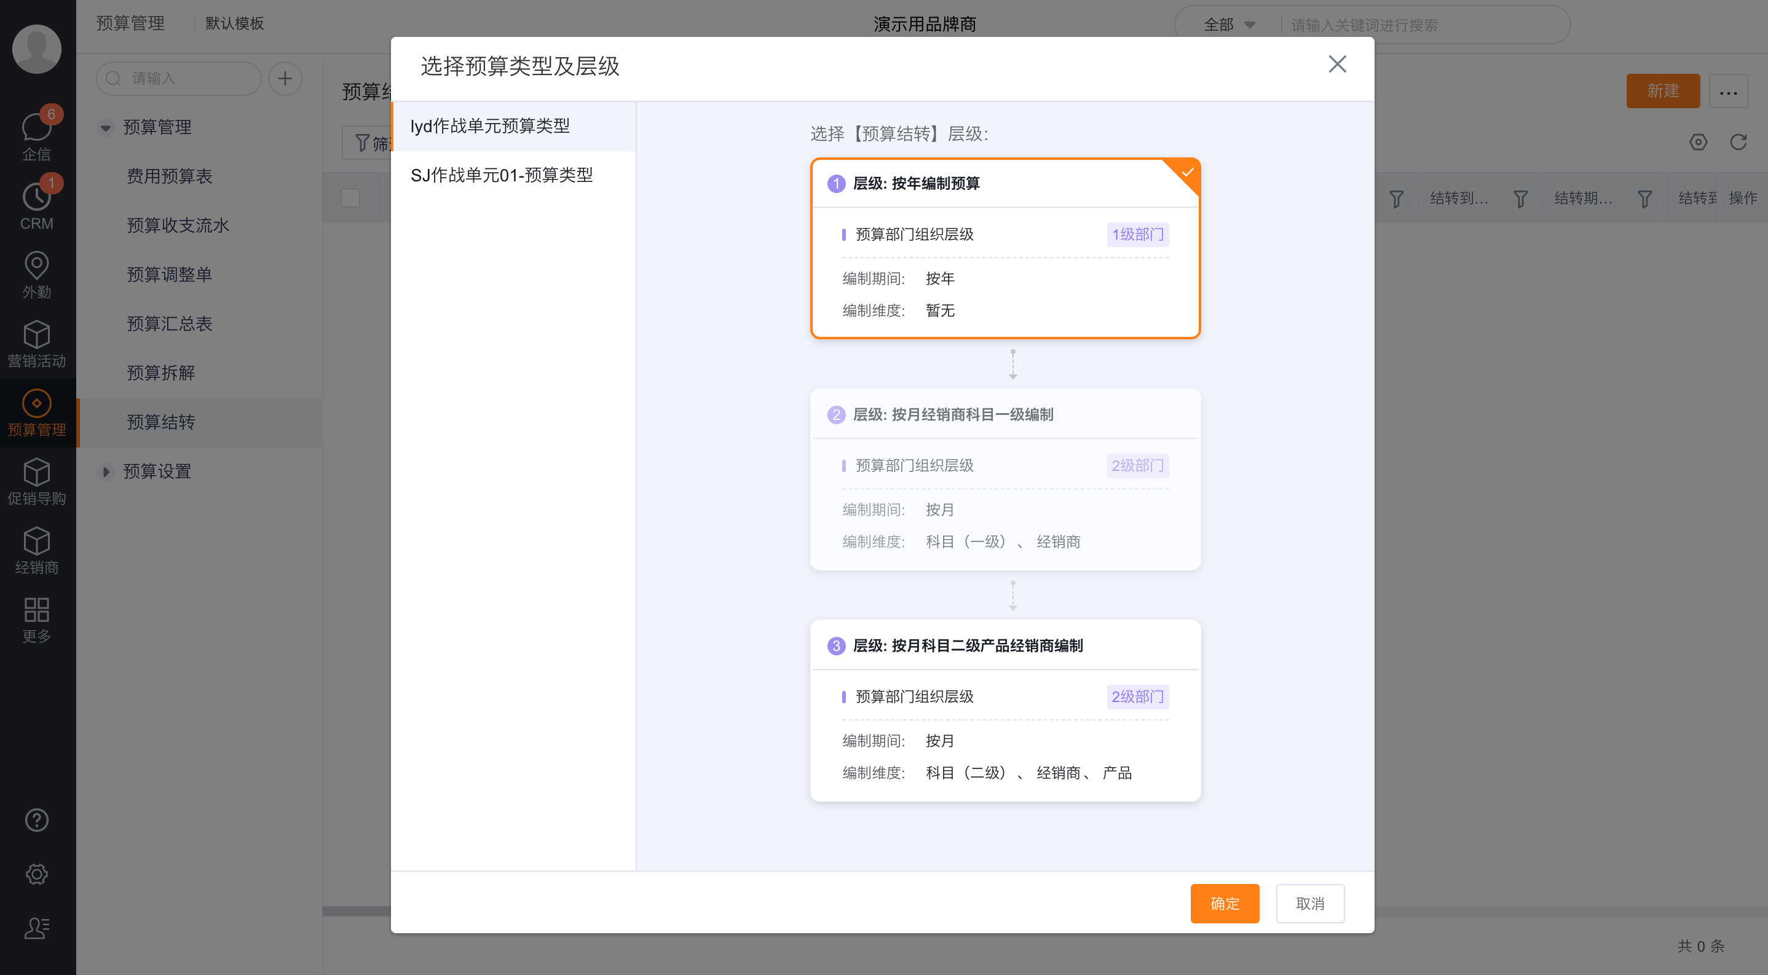The height and width of the screenshot is (975, 1768).
Task: Toggle the select-all table checkbox
Action: pyautogui.click(x=351, y=197)
